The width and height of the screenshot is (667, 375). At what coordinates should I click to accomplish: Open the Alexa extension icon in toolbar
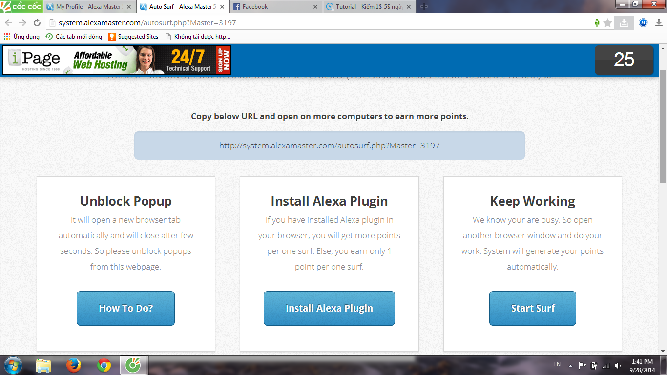[644, 22]
